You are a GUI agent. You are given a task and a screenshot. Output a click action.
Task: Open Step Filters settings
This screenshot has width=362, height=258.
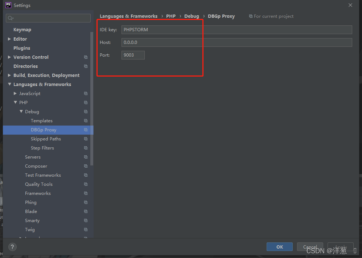coord(42,148)
